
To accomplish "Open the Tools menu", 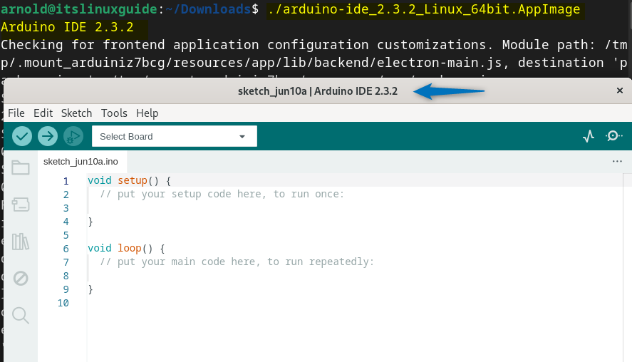I will 114,113.
